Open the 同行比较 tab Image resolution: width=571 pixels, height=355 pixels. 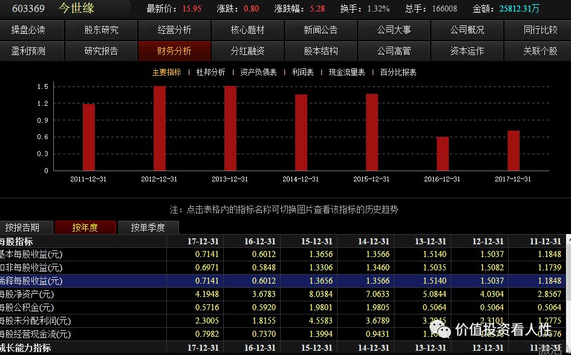pyautogui.click(x=538, y=30)
